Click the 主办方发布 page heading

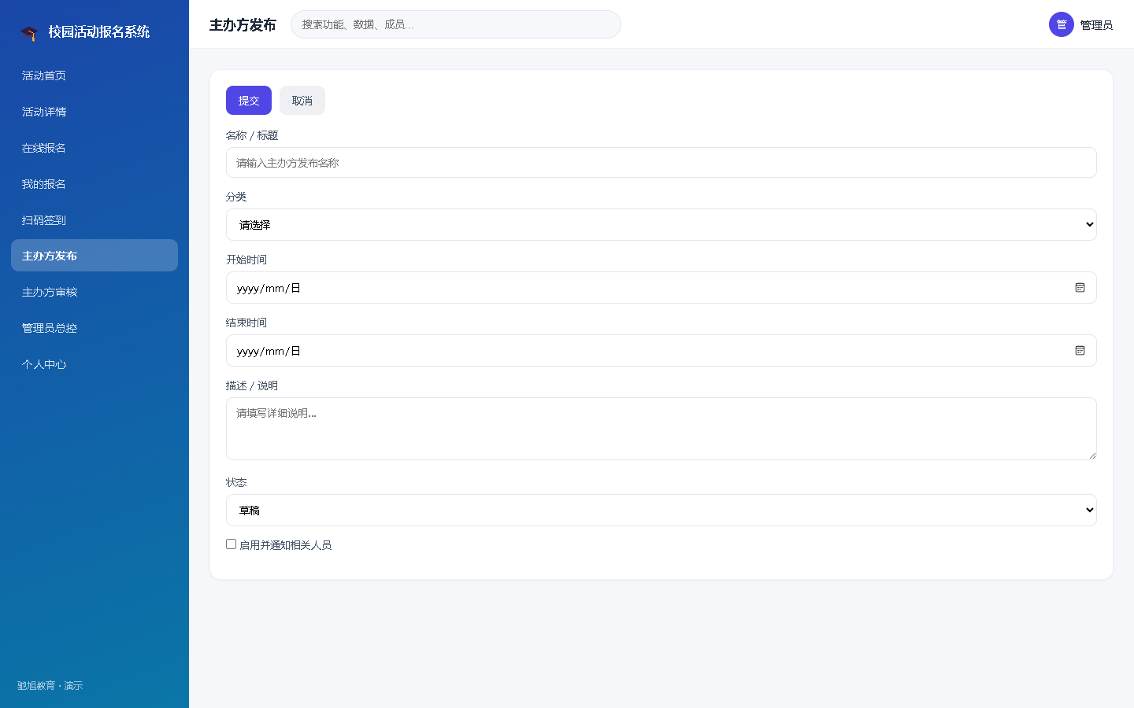[243, 25]
